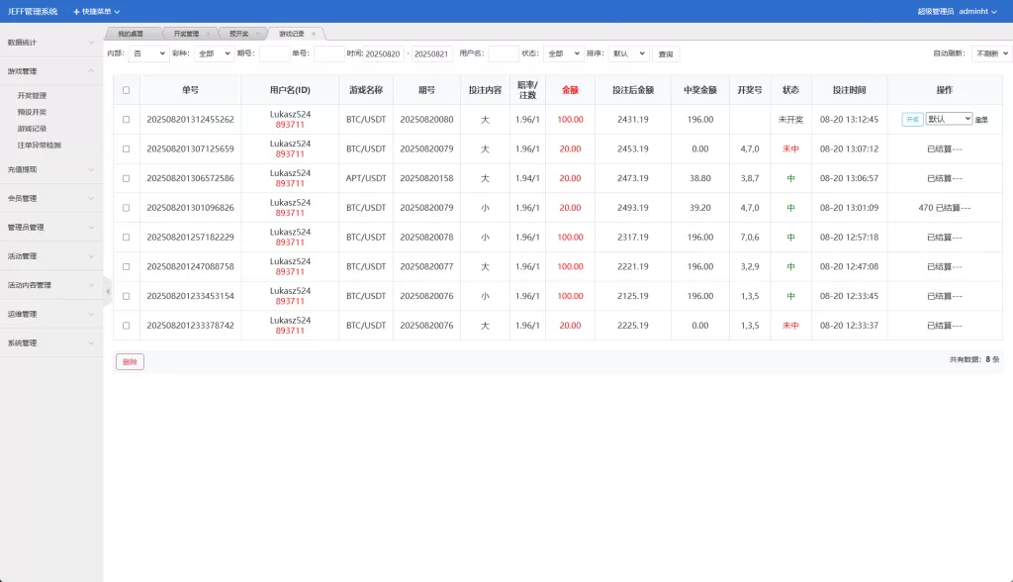Open 注单异常检测 in the sidebar submenu
The height and width of the screenshot is (582, 1013).
coord(39,145)
